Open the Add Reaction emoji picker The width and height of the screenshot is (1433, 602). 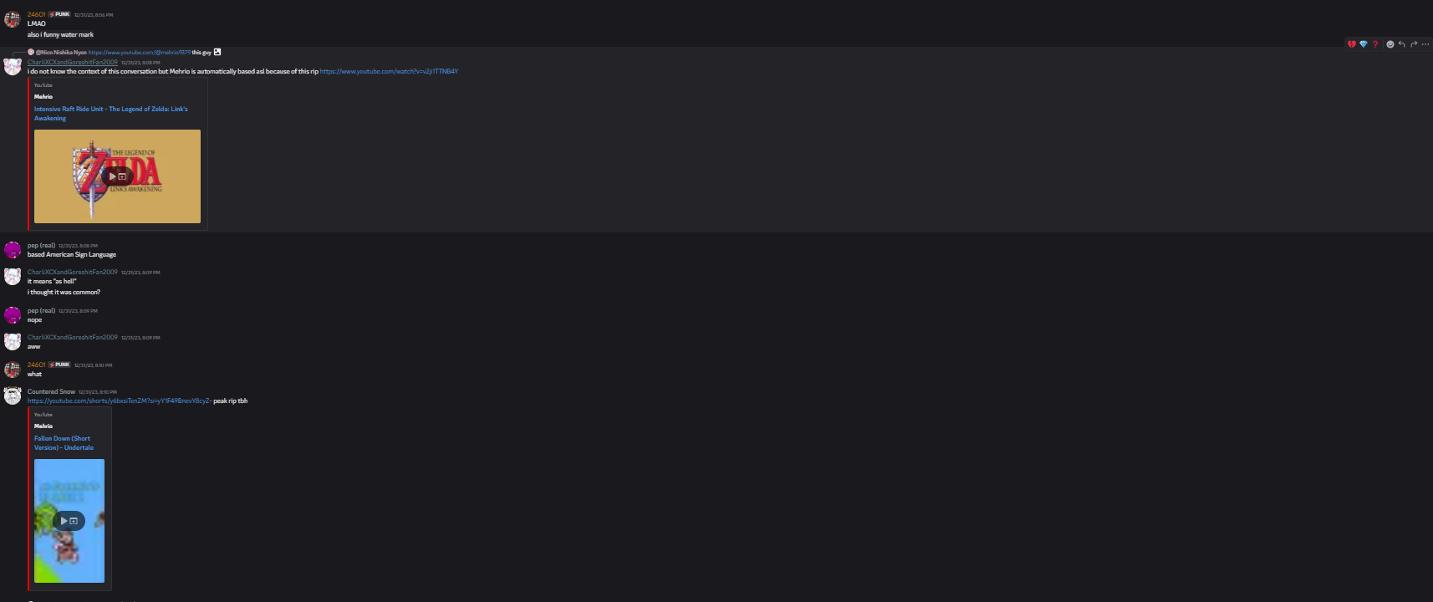click(x=1390, y=44)
